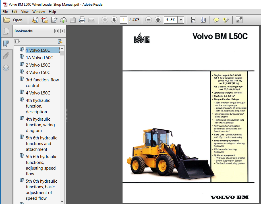Open the Window menu
261x204 pixels.
point(39,12)
